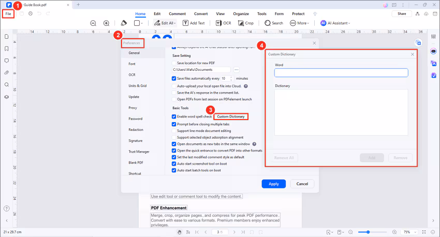The height and width of the screenshot is (237, 440).
Task: Click the redo arrow icon
Action: click(x=48, y=13)
